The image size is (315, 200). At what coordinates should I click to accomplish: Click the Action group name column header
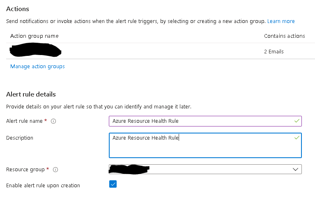pos(34,36)
